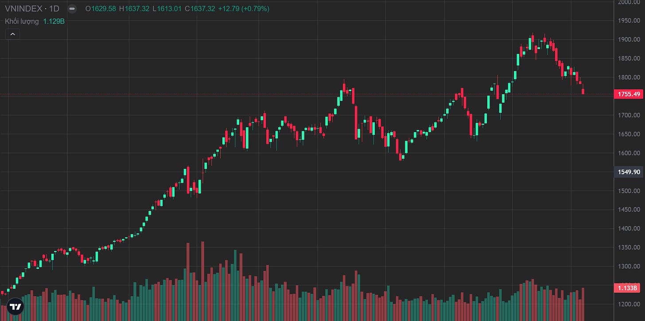Click the 1450.00 price axis label

(630, 210)
